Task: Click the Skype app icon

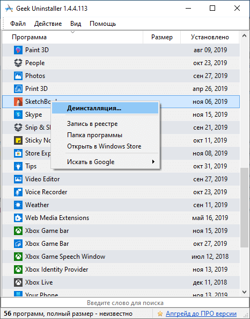Action: pos(18,115)
